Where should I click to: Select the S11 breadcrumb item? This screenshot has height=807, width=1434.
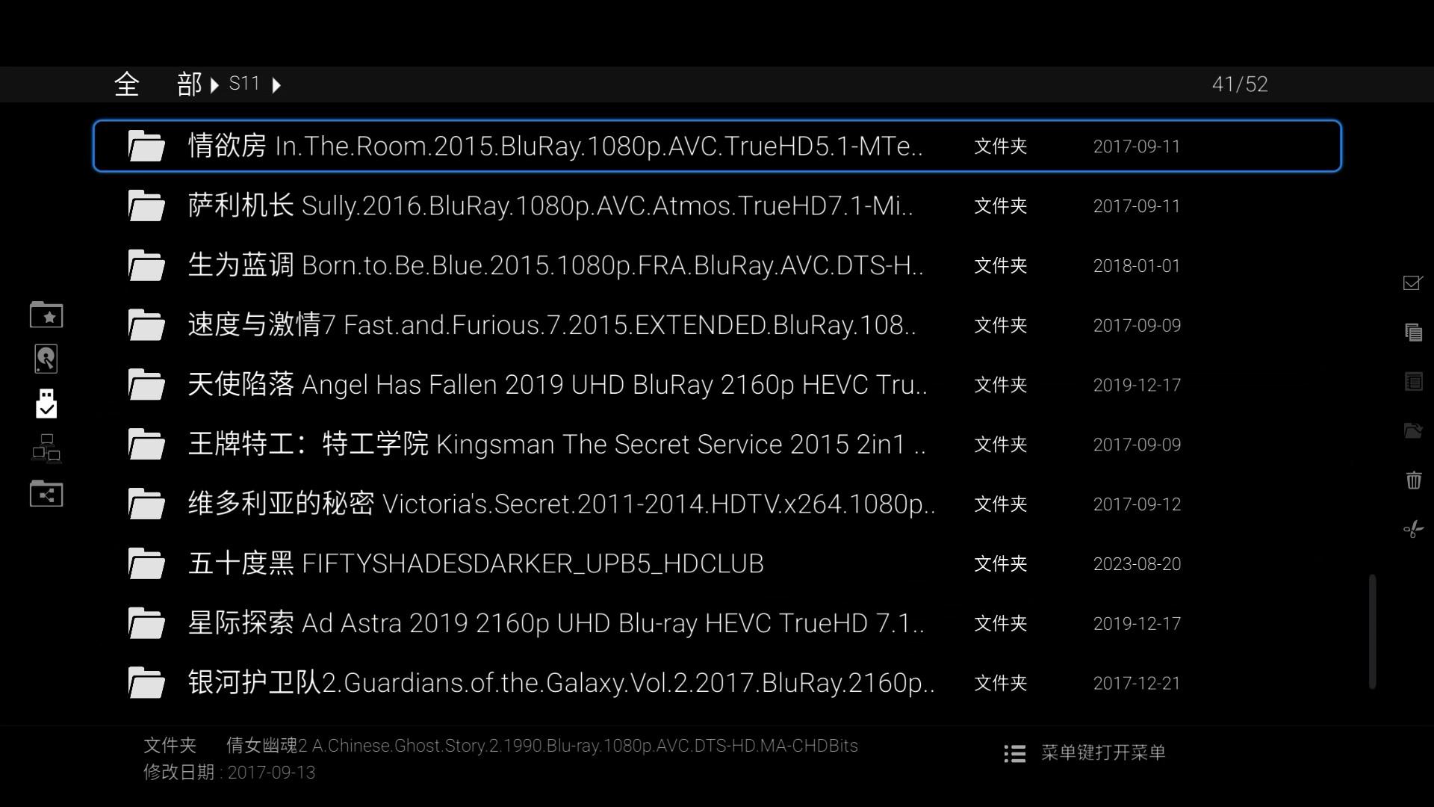[x=244, y=84]
